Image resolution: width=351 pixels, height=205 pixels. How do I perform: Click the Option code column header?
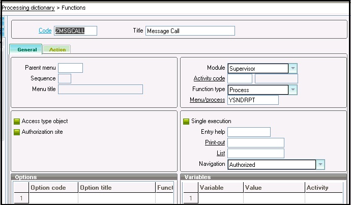(53, 188)
